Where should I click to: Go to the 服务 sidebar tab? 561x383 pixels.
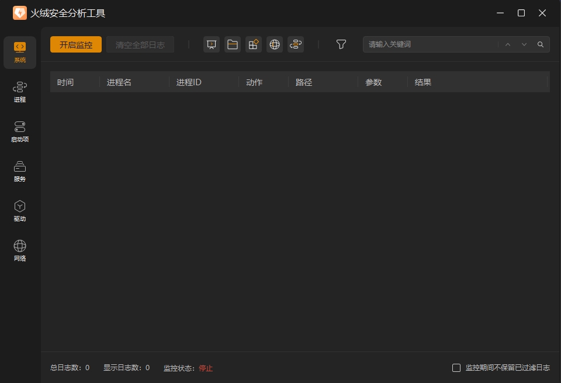(20, 172)
